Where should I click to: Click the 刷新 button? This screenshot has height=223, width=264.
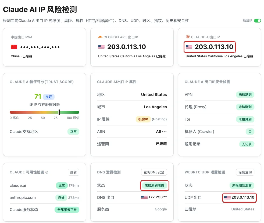pos(74,172)
